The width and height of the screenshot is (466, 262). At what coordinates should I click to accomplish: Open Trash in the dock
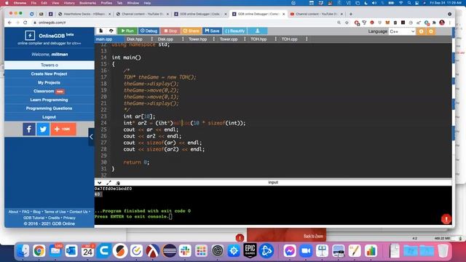(443, 251)
